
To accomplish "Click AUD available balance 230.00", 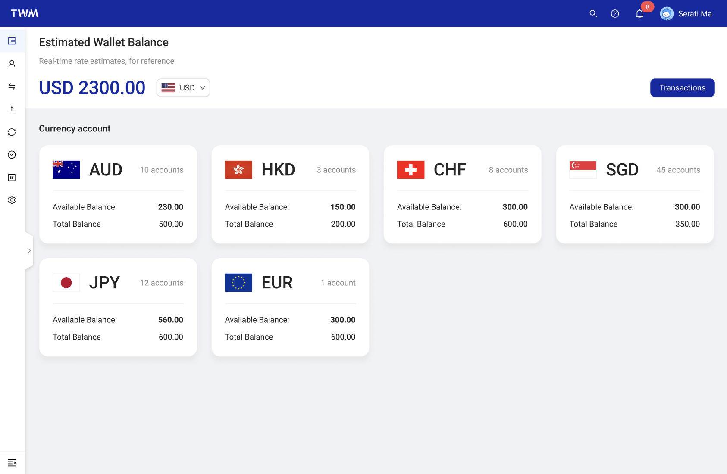I will pyautogui.click(x=171, y=207).
